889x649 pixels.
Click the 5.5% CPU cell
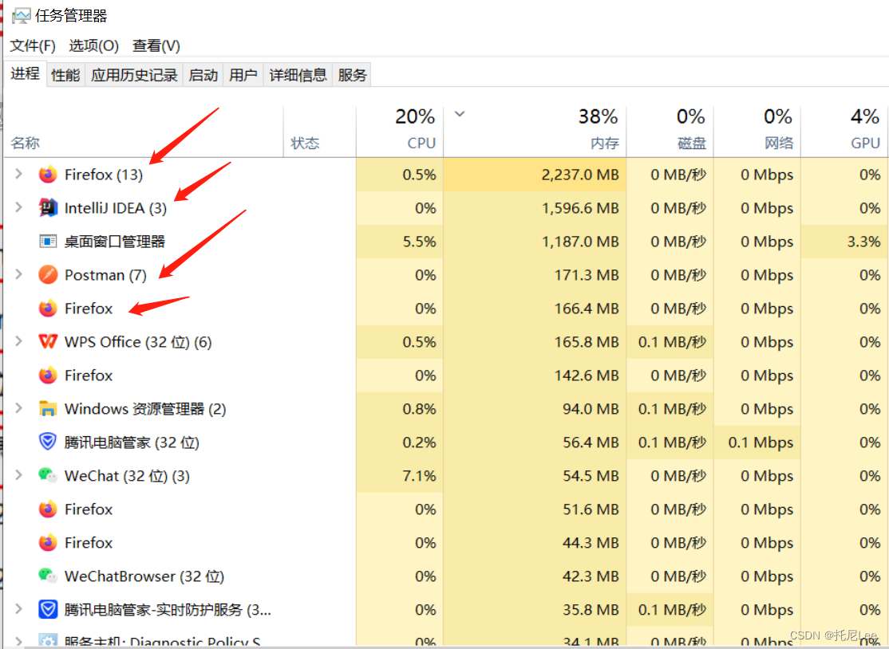coord(400,242)
